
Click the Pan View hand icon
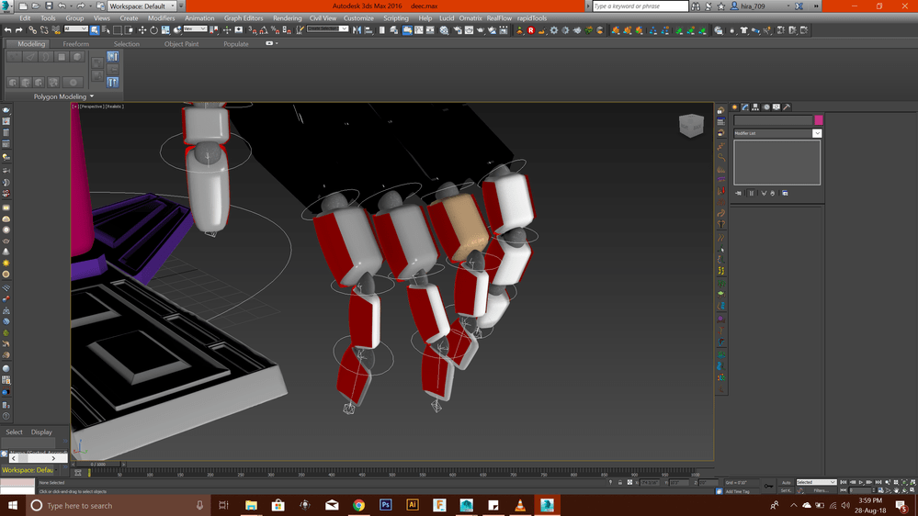896,490
